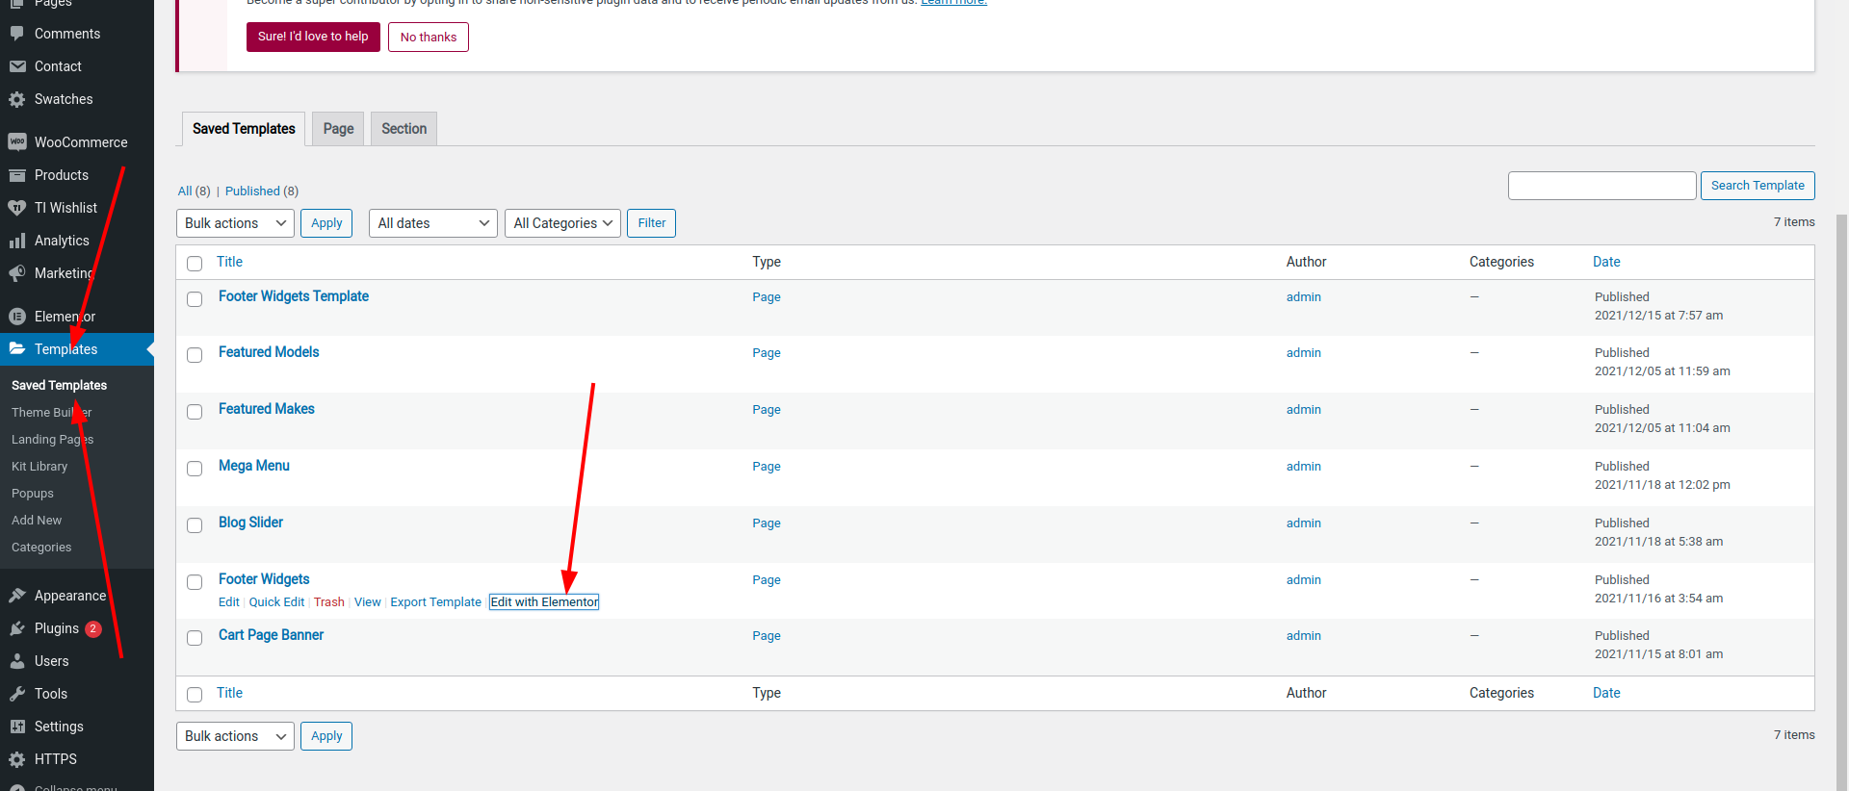
Task: Expand the All dates dropdown
Action: [432, 223]
